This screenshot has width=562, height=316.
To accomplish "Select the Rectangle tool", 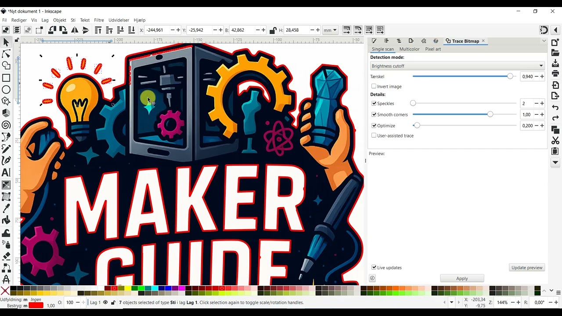I will point(6,78).
